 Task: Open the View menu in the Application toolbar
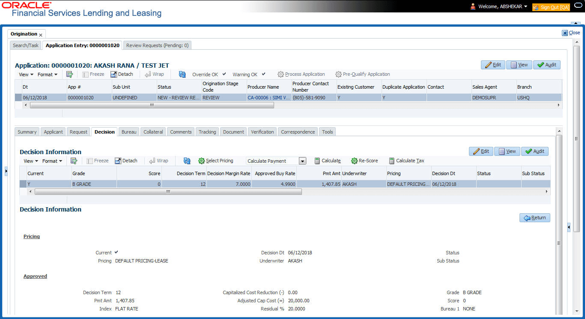tap(26, 75)
